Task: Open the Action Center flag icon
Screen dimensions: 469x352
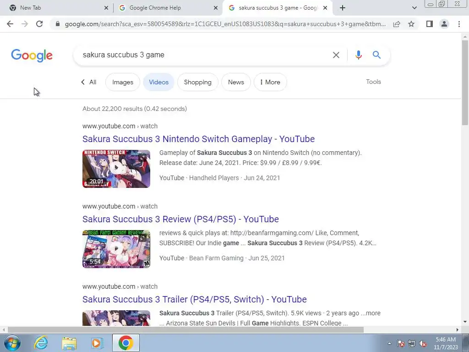Action: pyautogui.click(x=401, y=343)
